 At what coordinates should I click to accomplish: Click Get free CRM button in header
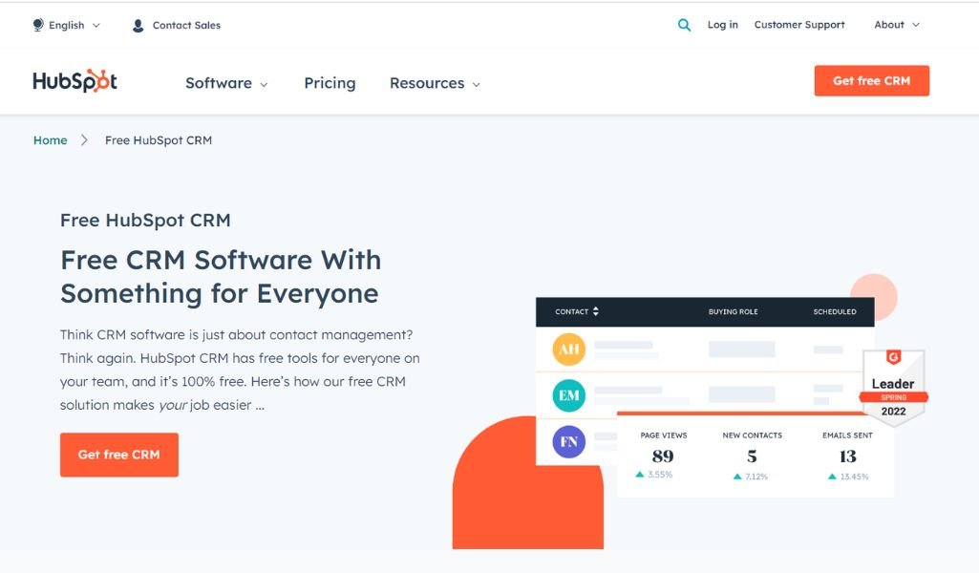point(872,80)
